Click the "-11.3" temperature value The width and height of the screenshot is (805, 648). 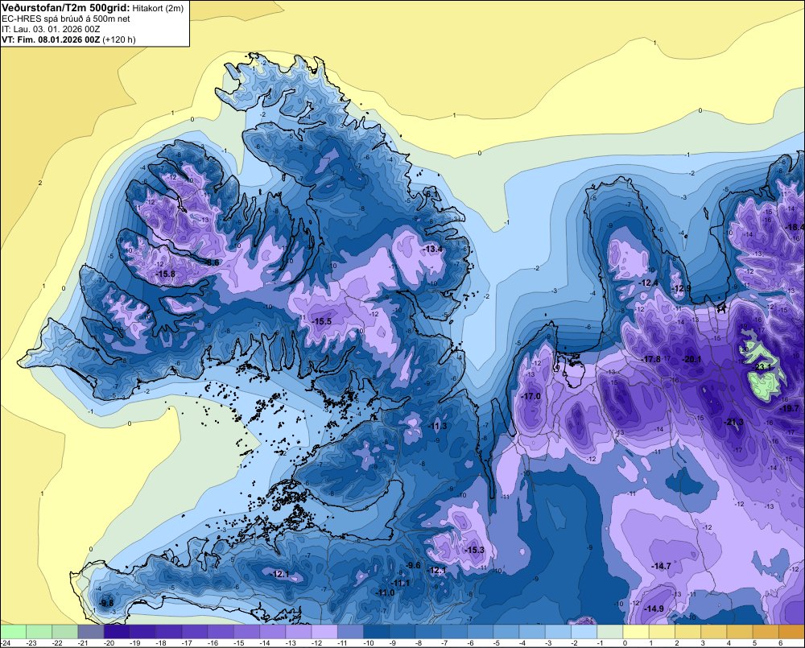coord(438,426)
